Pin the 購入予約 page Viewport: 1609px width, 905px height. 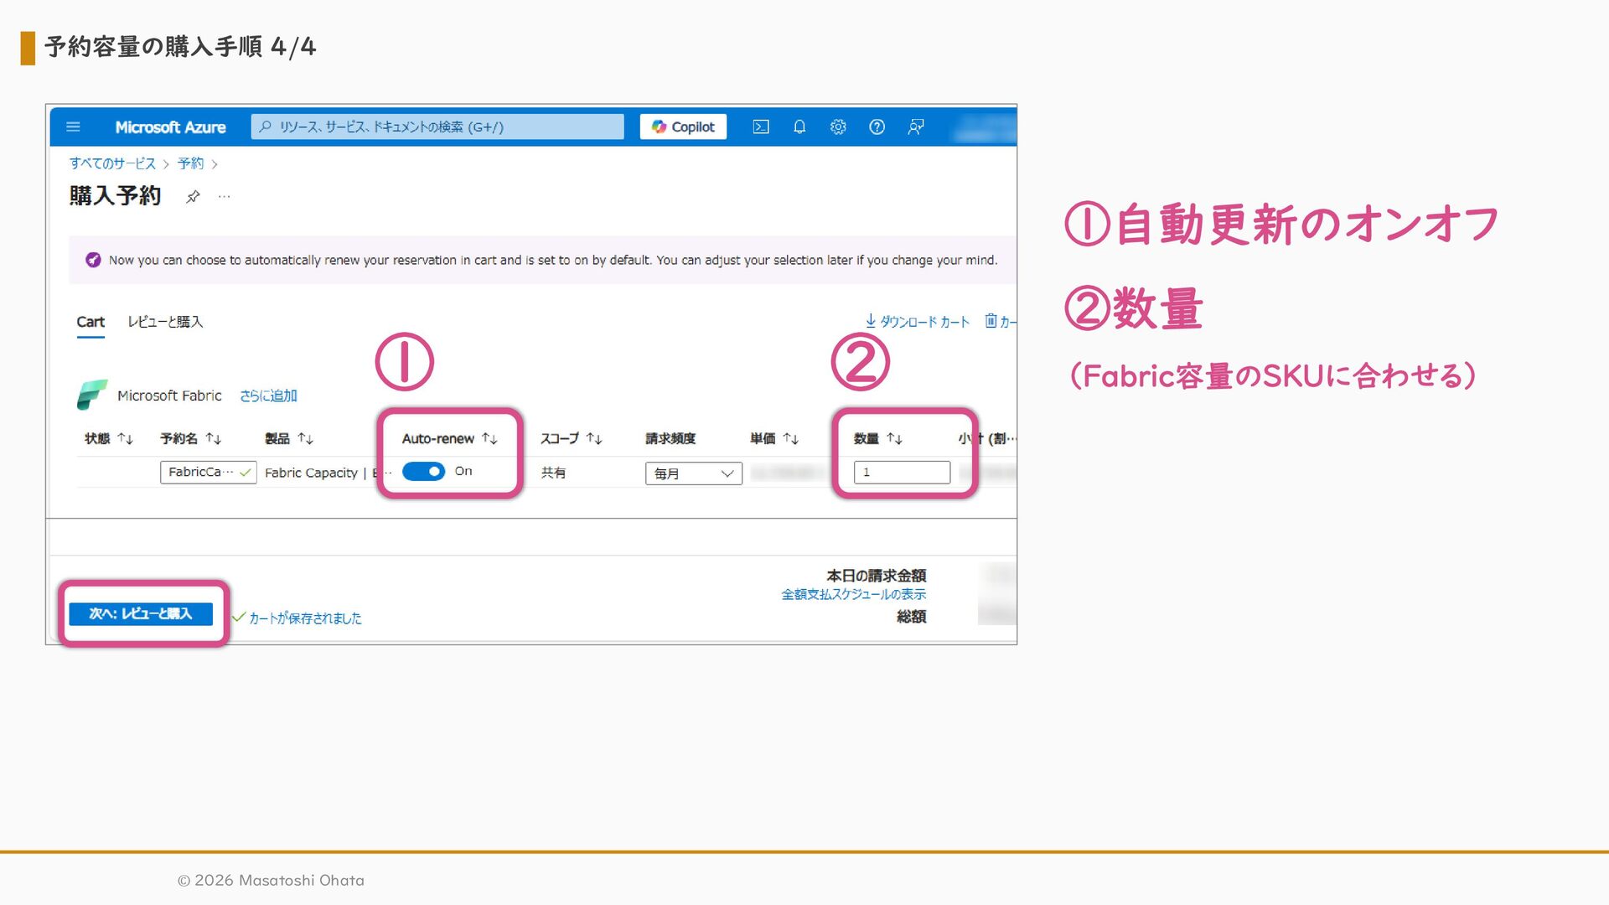[193, 197]
